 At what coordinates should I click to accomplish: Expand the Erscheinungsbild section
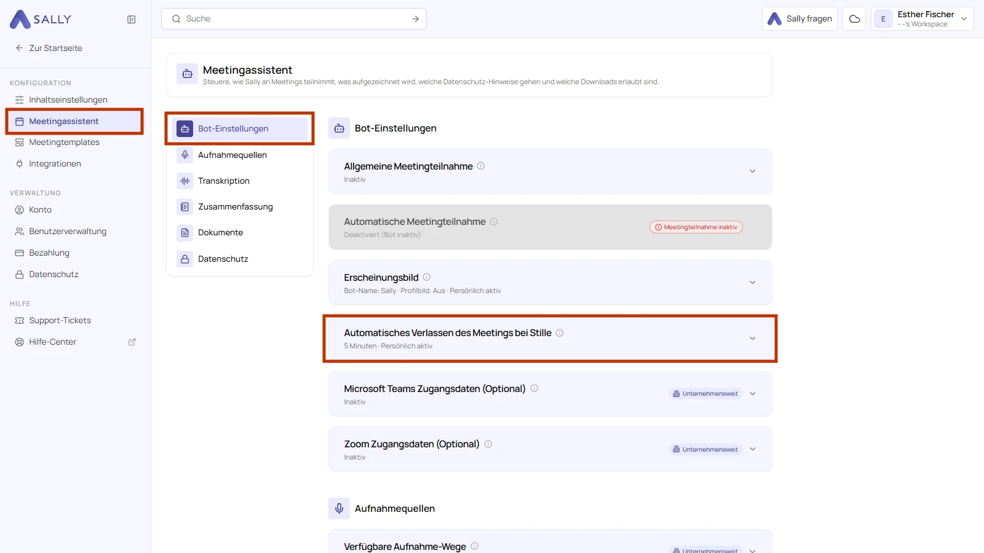pos(752,283)
